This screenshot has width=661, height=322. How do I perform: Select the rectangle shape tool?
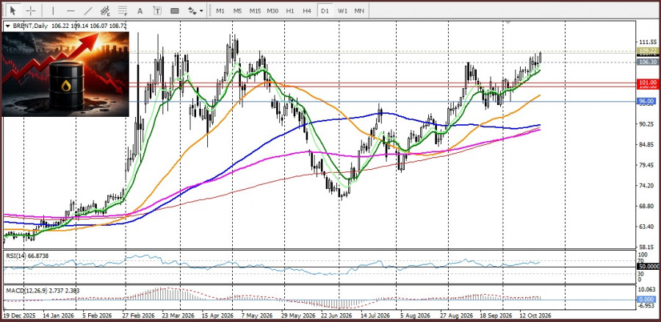(175, 10)
